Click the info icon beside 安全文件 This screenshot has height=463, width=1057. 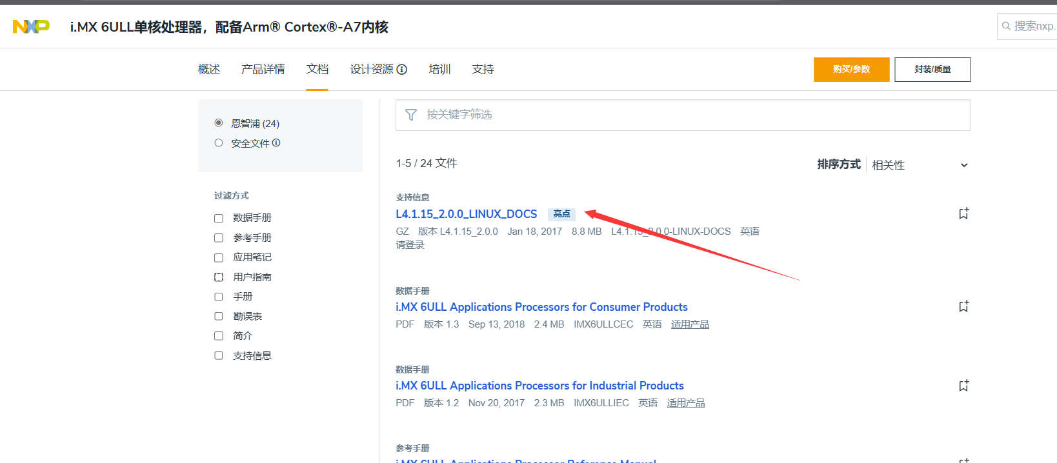click(x=276, y=143)
